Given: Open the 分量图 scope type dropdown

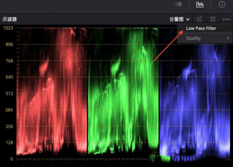Looking at the screenshot, I should click(180, 19).
